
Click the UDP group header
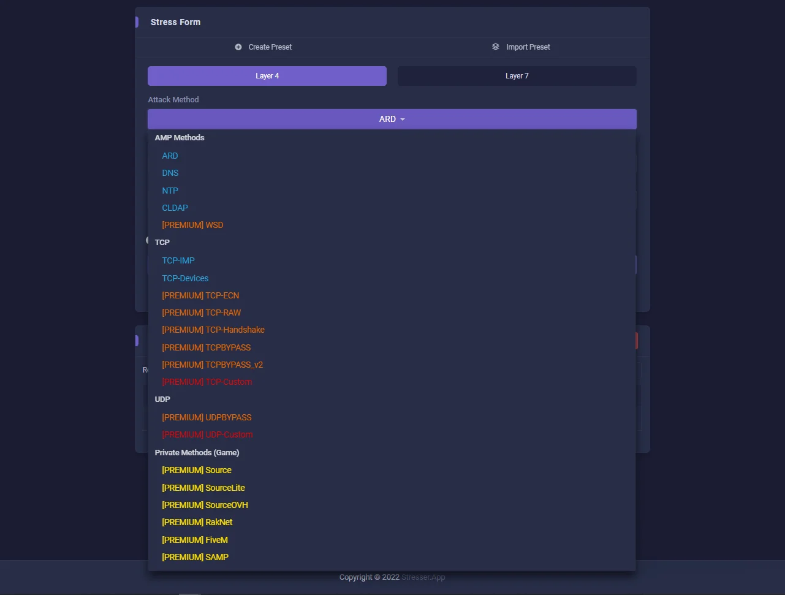(162, 400)
